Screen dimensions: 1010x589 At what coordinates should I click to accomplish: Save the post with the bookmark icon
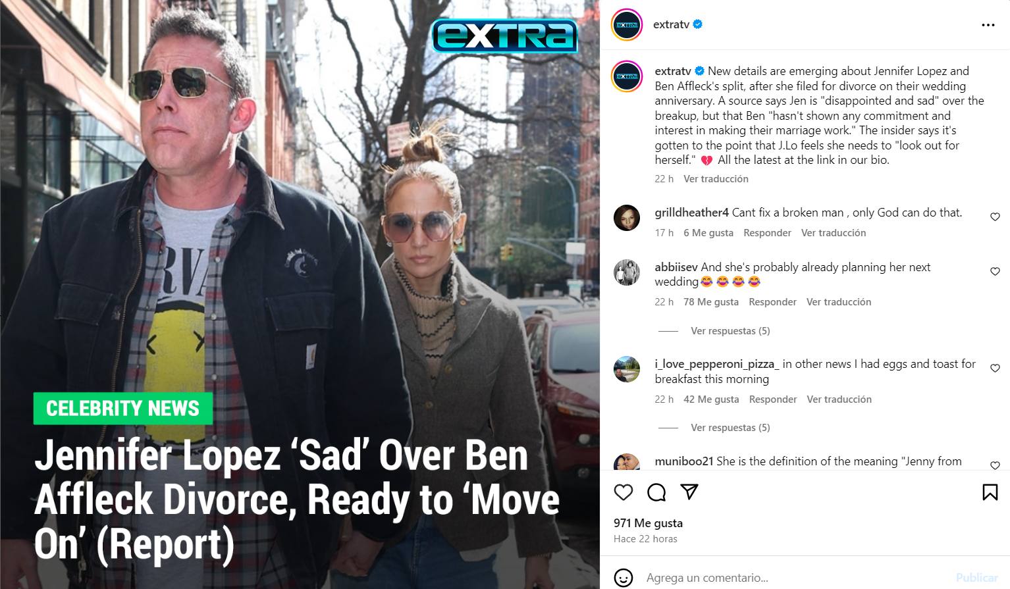coord(990,492)
